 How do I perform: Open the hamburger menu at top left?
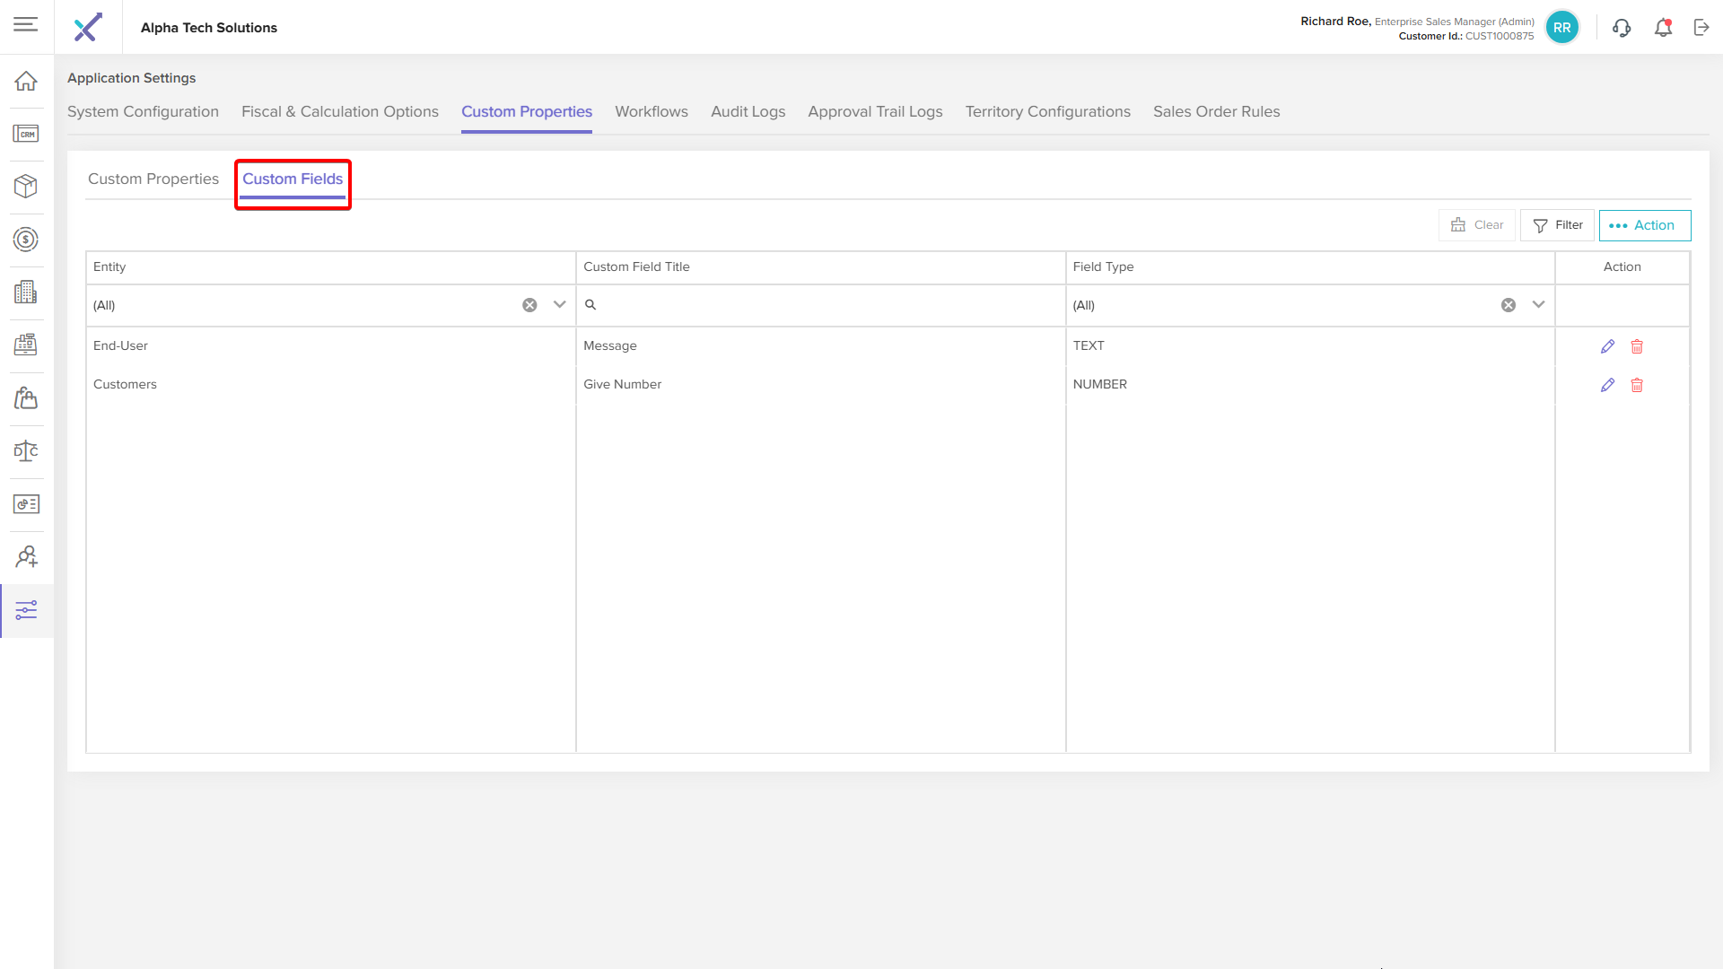pyautogui.click(x=26, y=24)
